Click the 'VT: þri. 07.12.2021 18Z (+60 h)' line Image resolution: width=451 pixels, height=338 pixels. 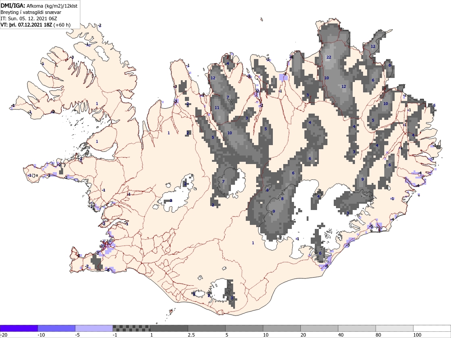35,25
